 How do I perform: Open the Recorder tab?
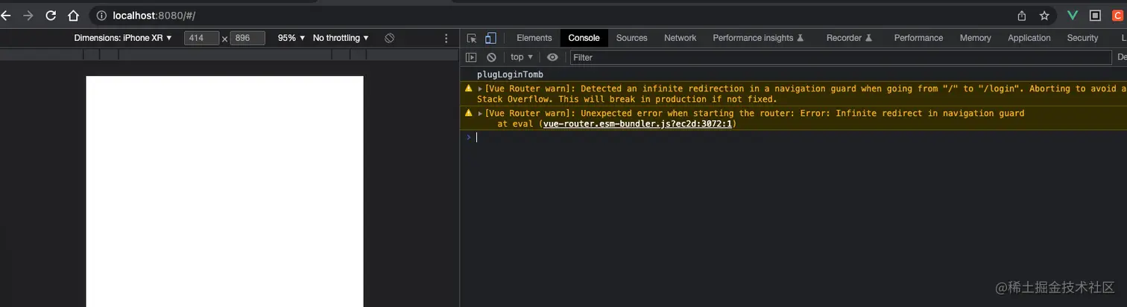[849, 38]
